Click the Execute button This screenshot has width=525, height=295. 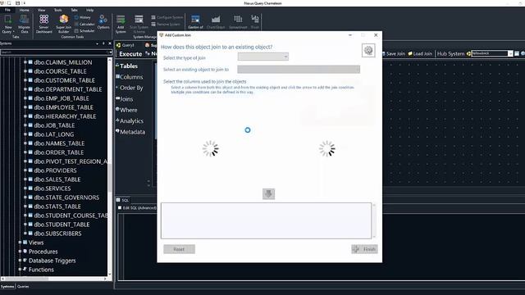130,54
